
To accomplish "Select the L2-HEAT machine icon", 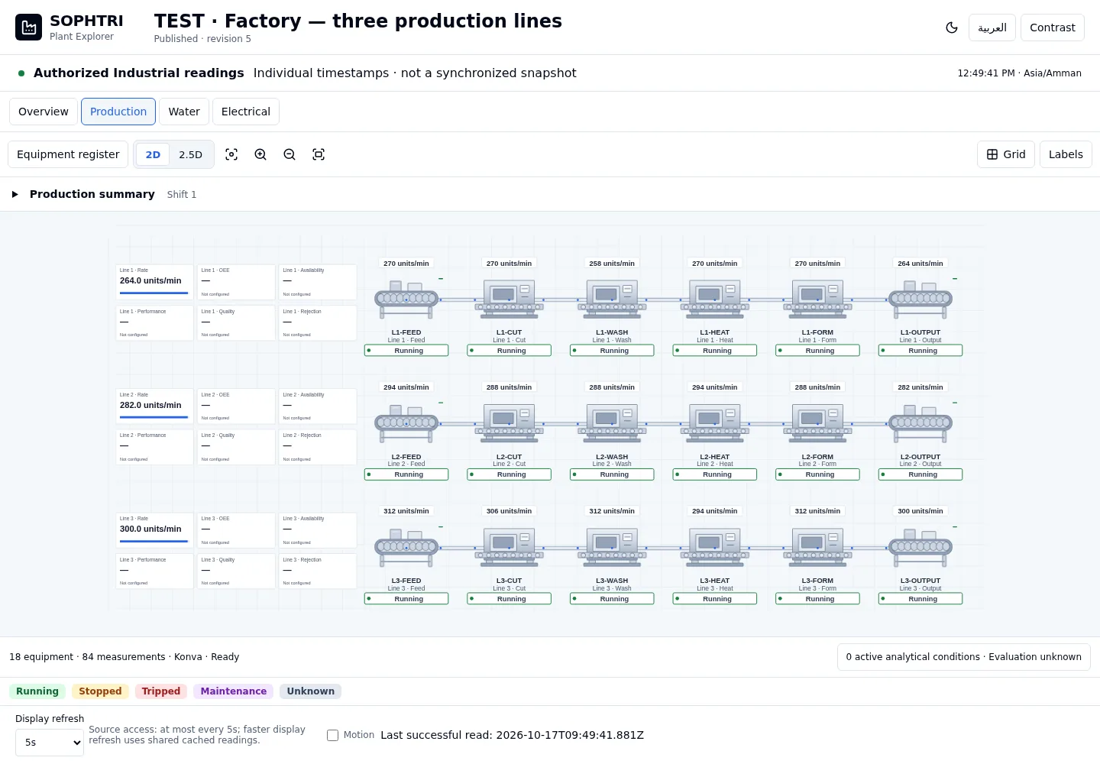I will pyautogui.click(x=715, y=423).
